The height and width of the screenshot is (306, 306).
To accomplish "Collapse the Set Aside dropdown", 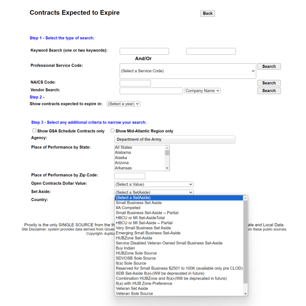I will [x=154, y=192].
